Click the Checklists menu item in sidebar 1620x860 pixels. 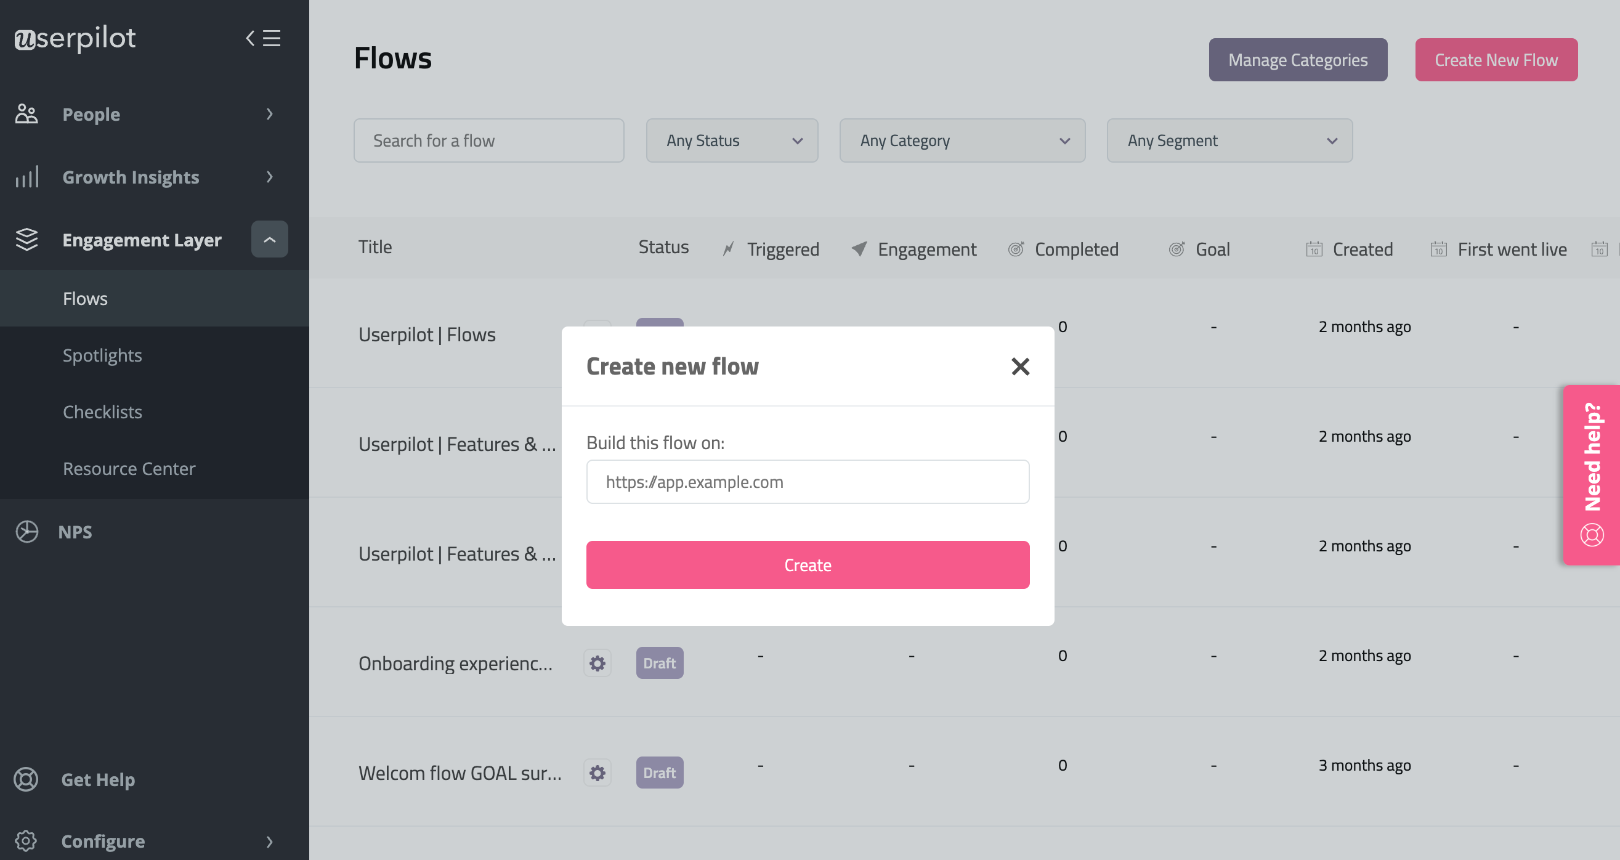[104, 412]
